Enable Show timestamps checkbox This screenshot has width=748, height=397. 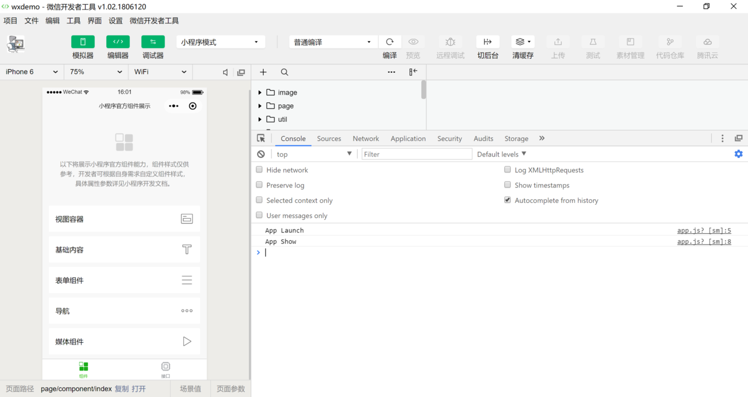tap(507, 185)
